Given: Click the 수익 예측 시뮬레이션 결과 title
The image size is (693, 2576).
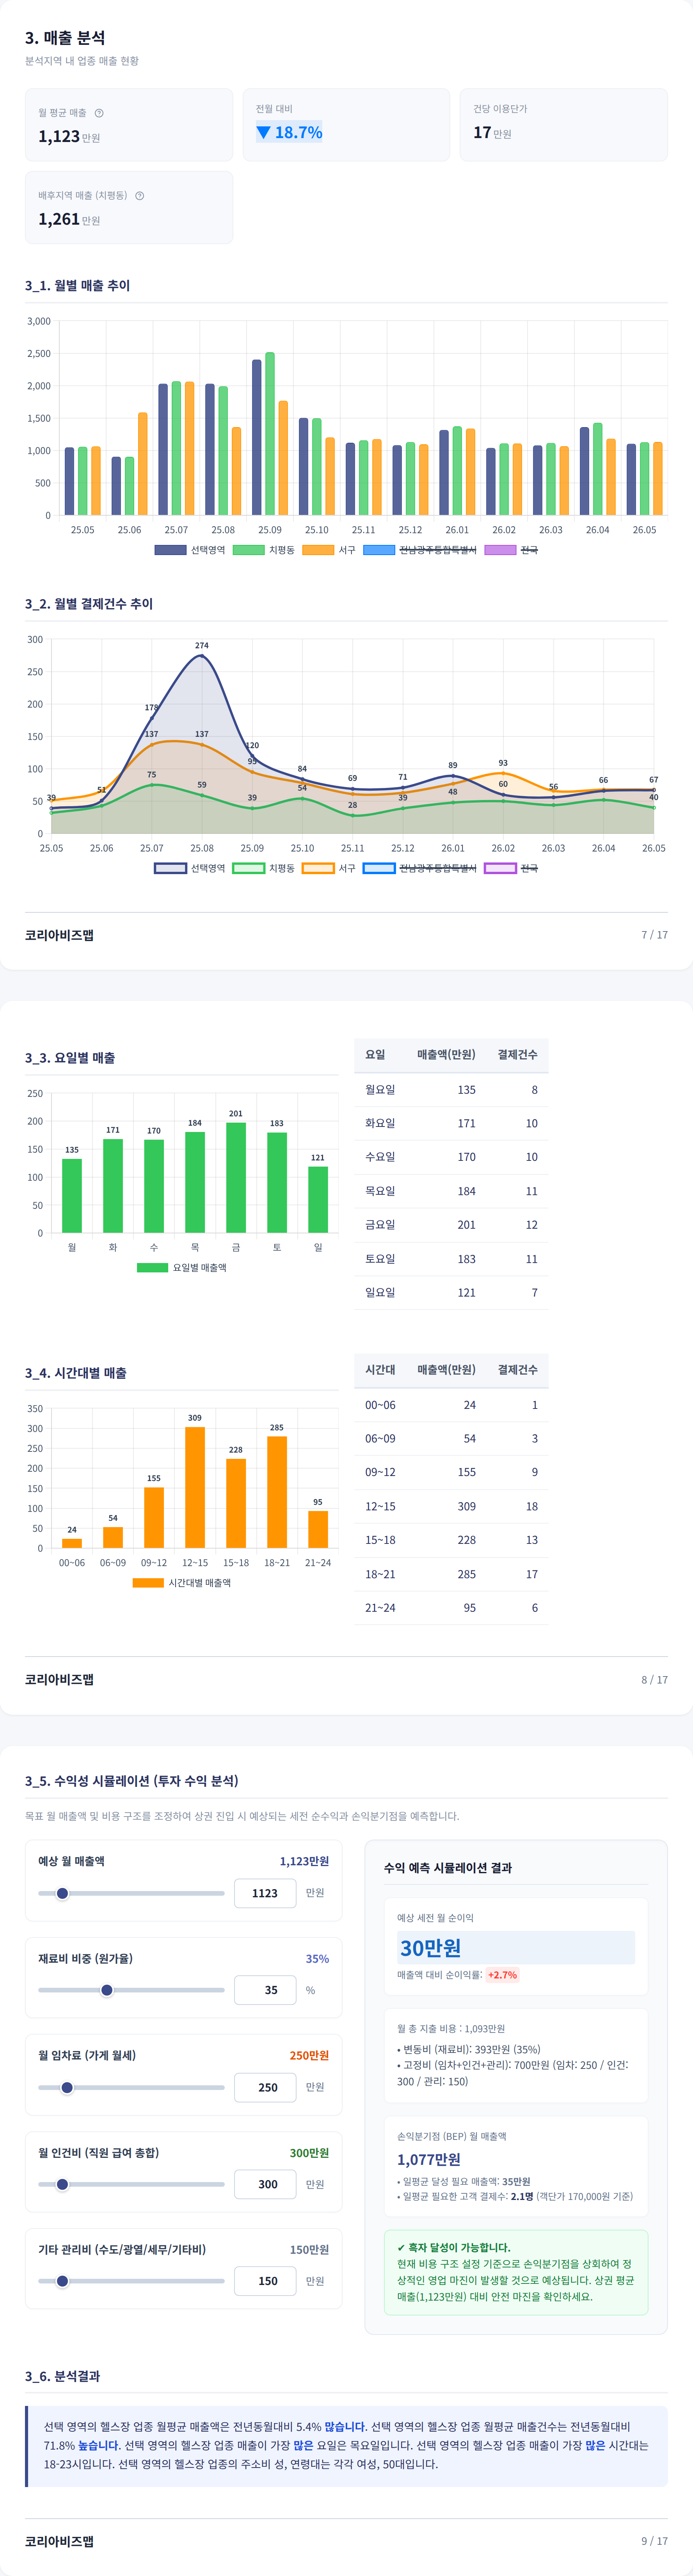Looking at the screenshot, I should click(448, 1868).
